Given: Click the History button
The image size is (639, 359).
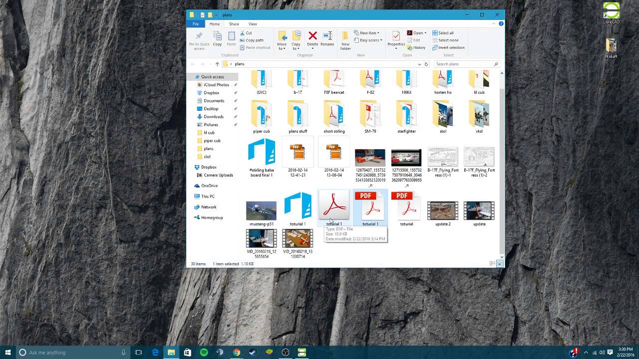Looking at the screenshot, I should [416, 48].
